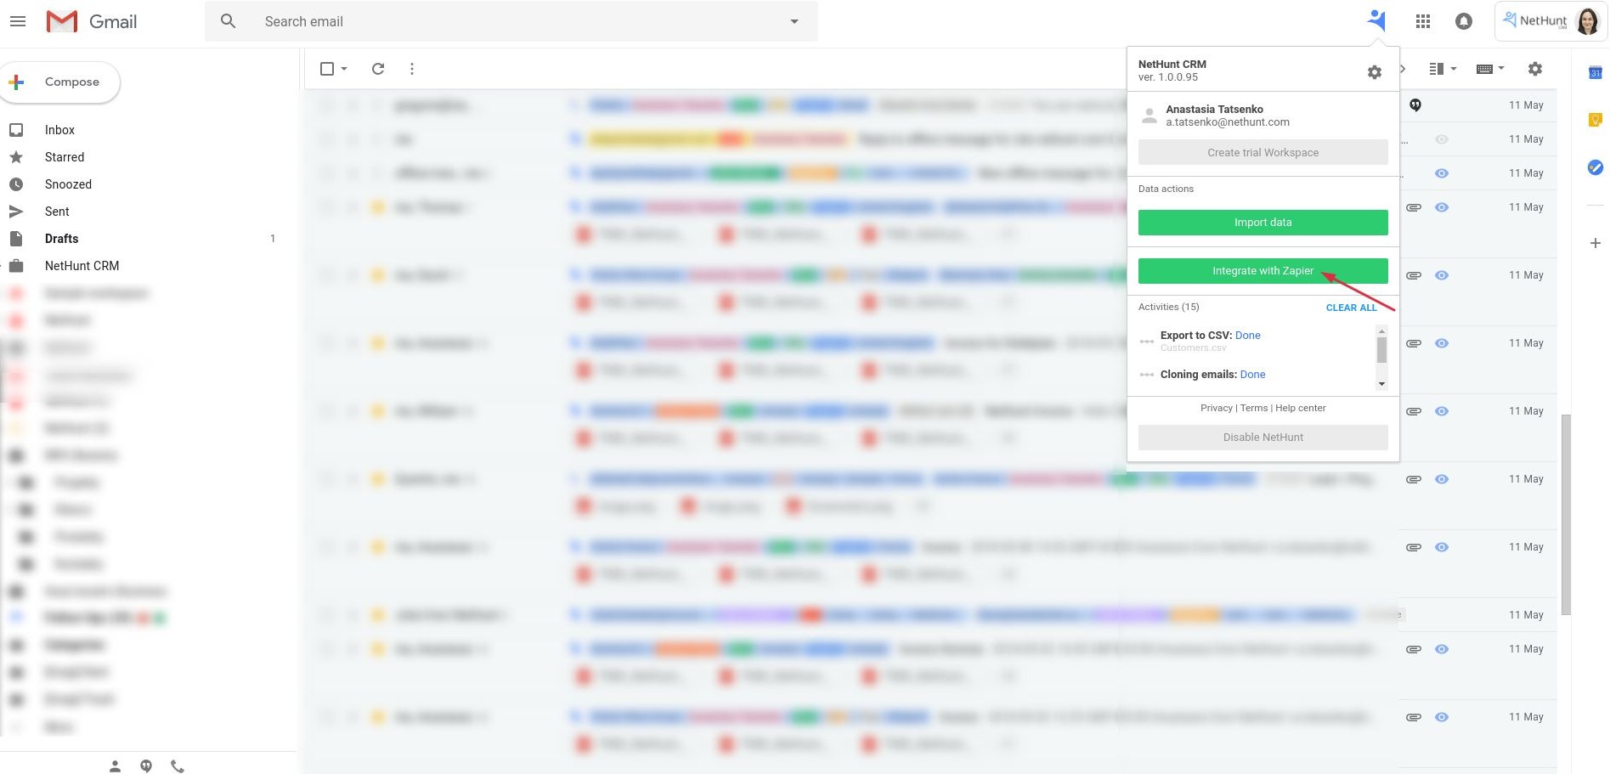
Task: Open the Terms link
Action: click(x=1253, y=409)
